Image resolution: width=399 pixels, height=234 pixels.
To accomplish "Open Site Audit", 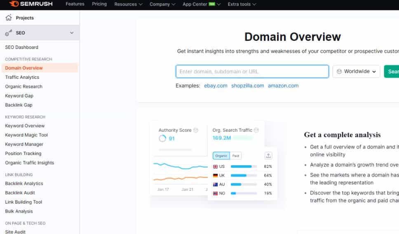I will point(15,232).
